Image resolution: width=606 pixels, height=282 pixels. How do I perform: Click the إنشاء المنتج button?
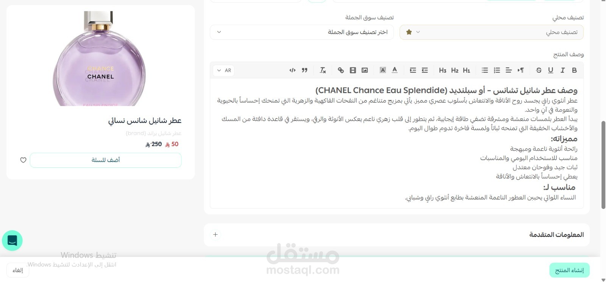click(x=569, y=270)
